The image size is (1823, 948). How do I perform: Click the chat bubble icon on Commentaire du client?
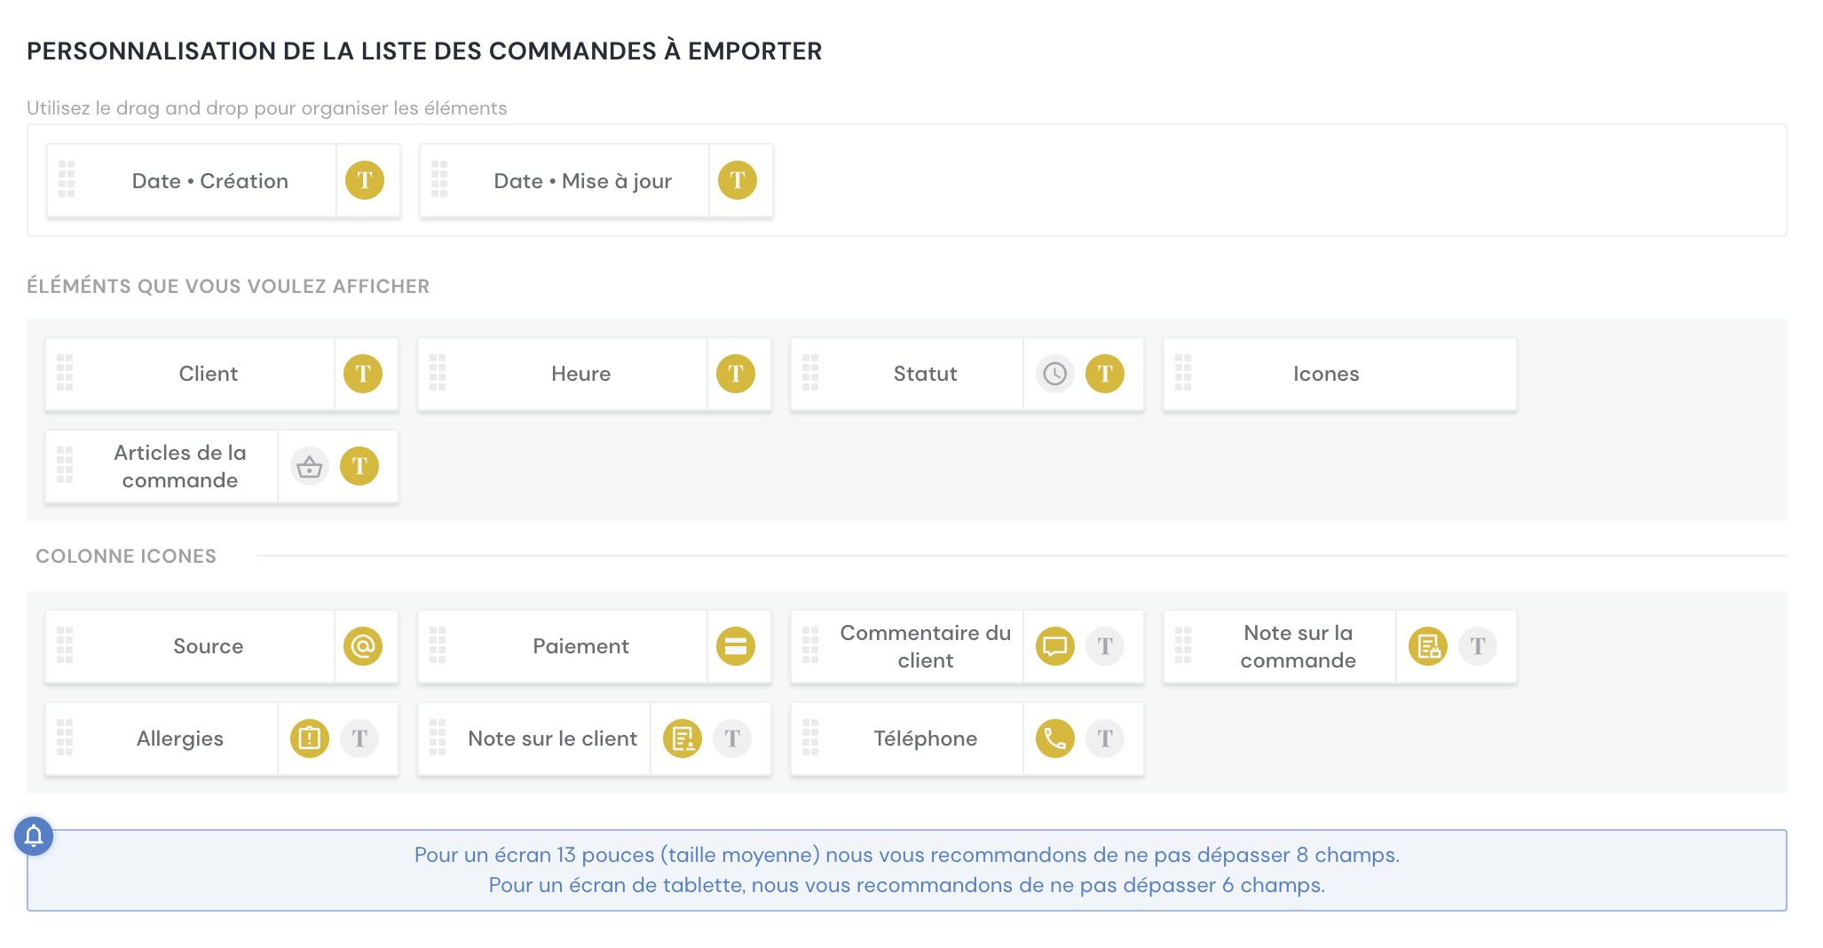click(1054, 646)
